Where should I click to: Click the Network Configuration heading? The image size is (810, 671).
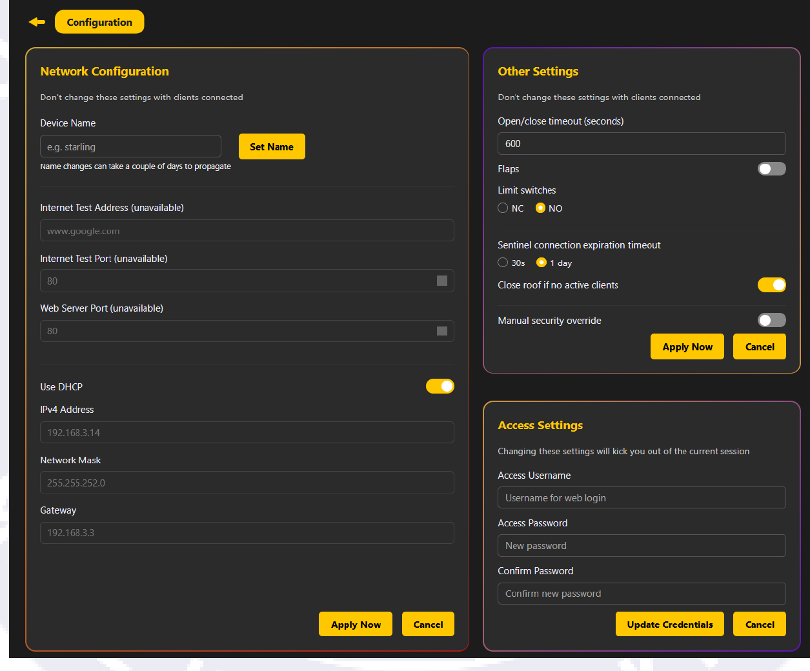click(105, 71)
